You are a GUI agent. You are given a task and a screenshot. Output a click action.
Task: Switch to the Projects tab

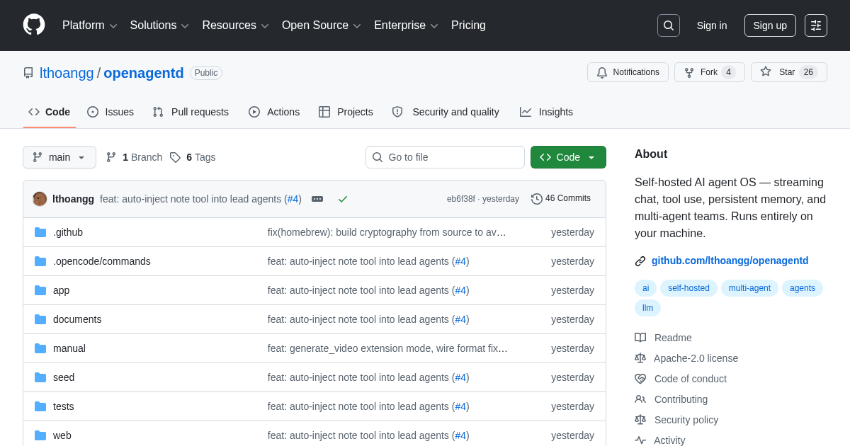[x=346, y=112]
